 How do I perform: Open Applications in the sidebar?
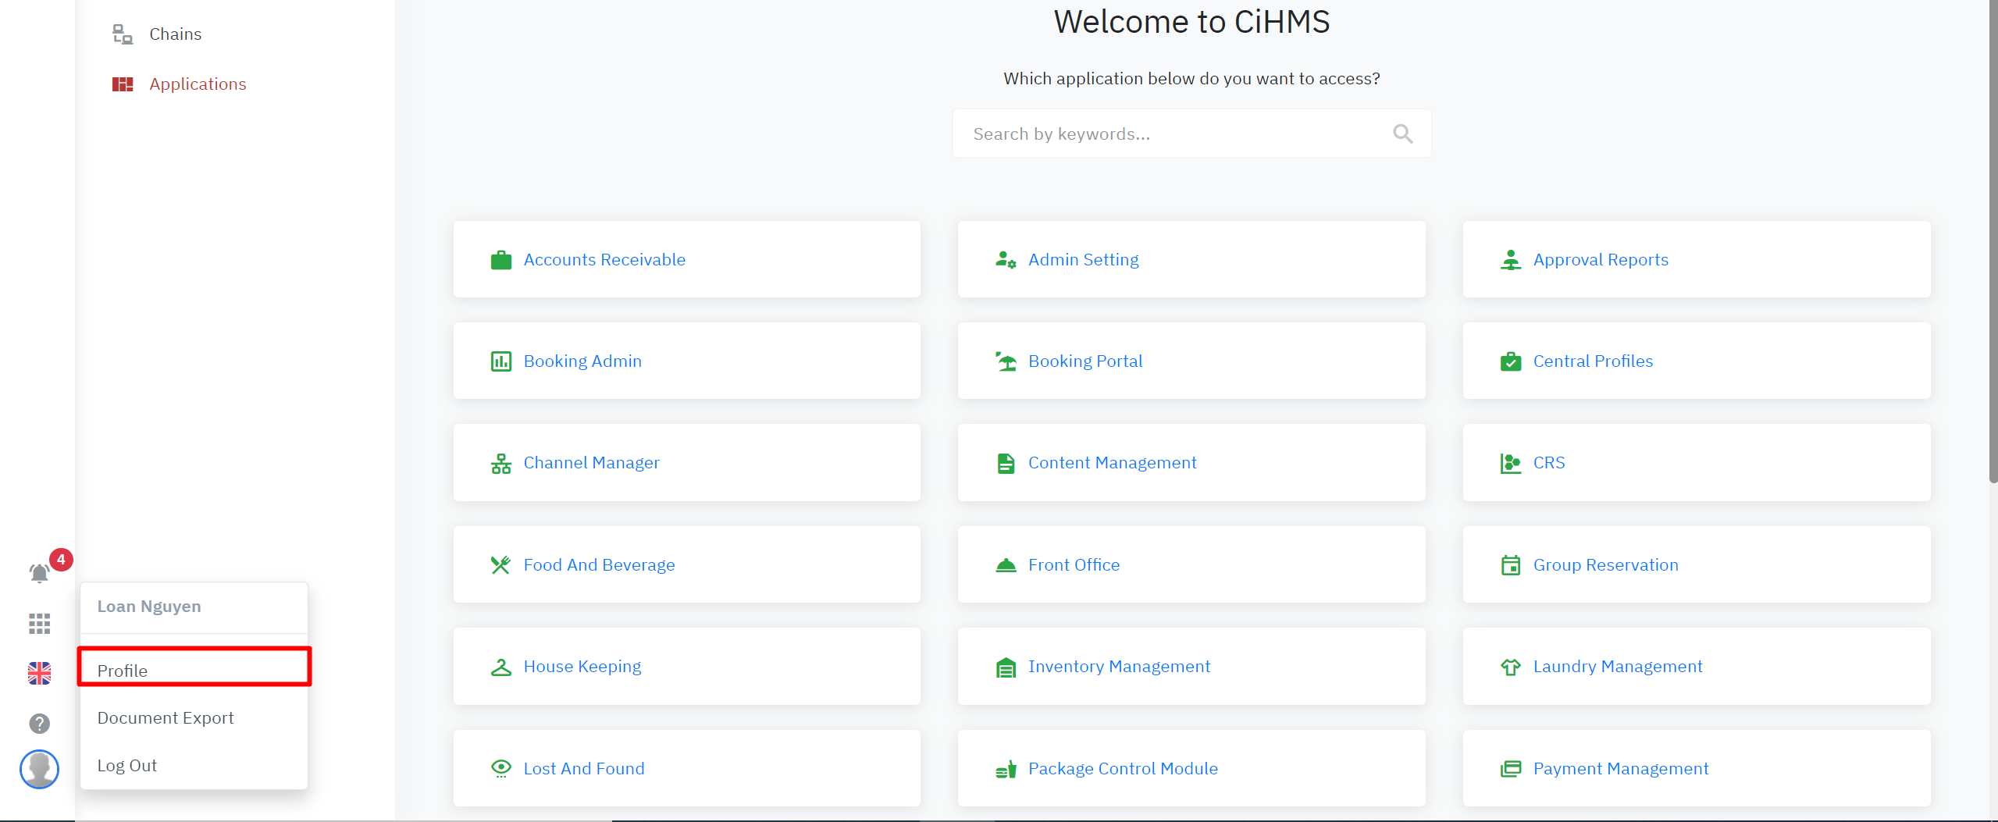tap(198, 84)
